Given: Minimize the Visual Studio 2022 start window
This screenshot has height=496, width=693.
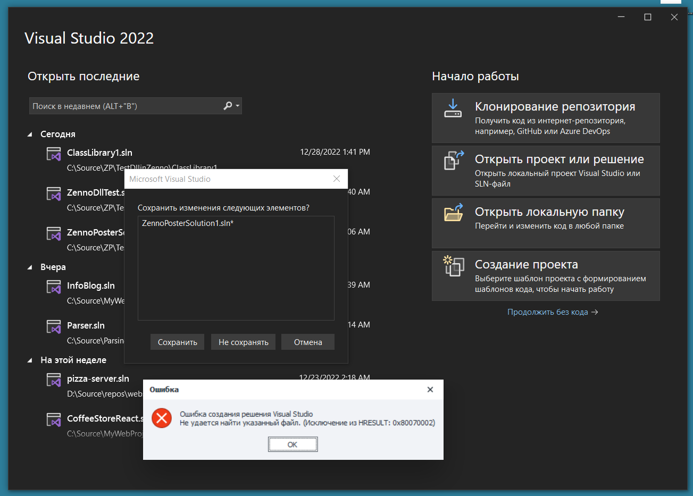Looking at the screenshot, I should [621, 17].
